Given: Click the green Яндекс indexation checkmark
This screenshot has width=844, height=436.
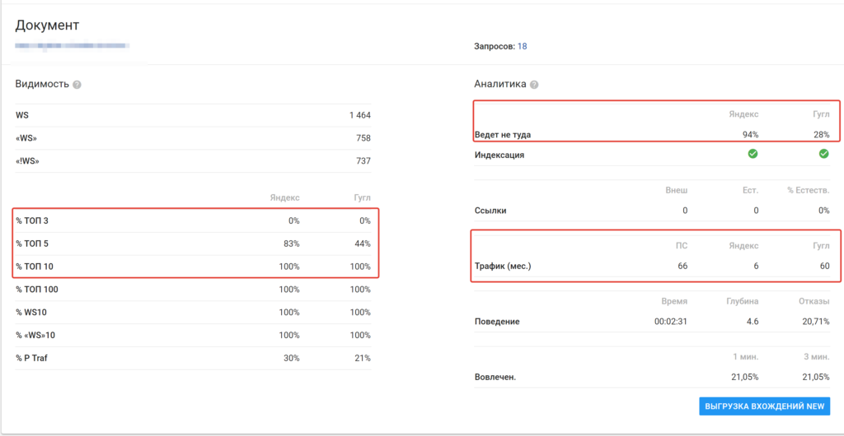Looking at the screenshot, I should point(753,154).
